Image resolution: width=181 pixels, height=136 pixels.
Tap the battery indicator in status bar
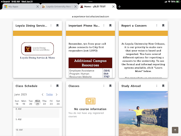click(178, 2)
